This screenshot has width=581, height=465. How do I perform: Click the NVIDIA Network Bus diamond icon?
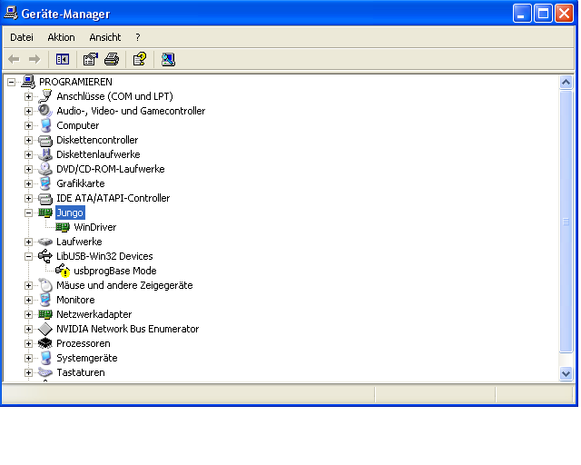coord(45,329)
